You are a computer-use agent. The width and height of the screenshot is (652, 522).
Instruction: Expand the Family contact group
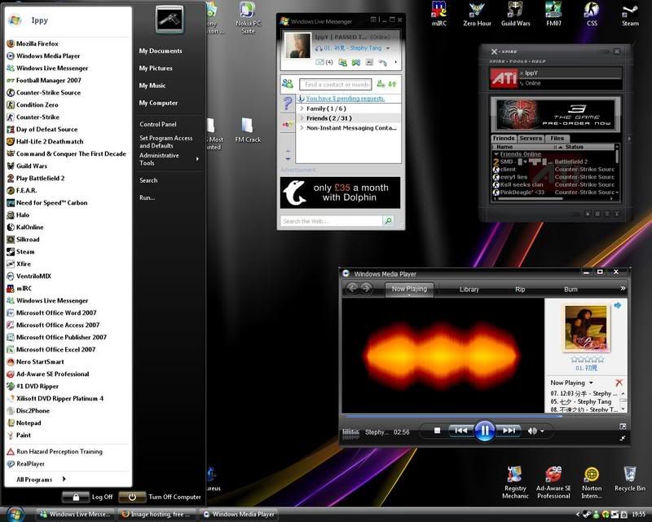click(x=302, y=108)
